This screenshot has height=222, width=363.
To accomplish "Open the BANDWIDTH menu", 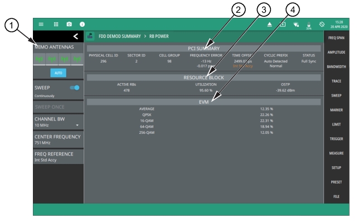I will pyautogui.click(x=336, y=67).
